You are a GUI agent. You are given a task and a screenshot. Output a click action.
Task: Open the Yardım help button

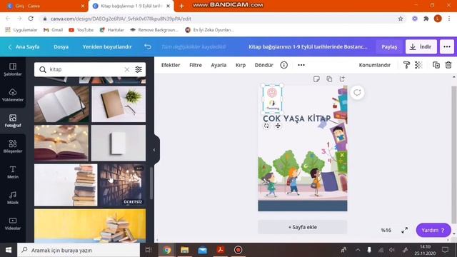pos(433,230)
